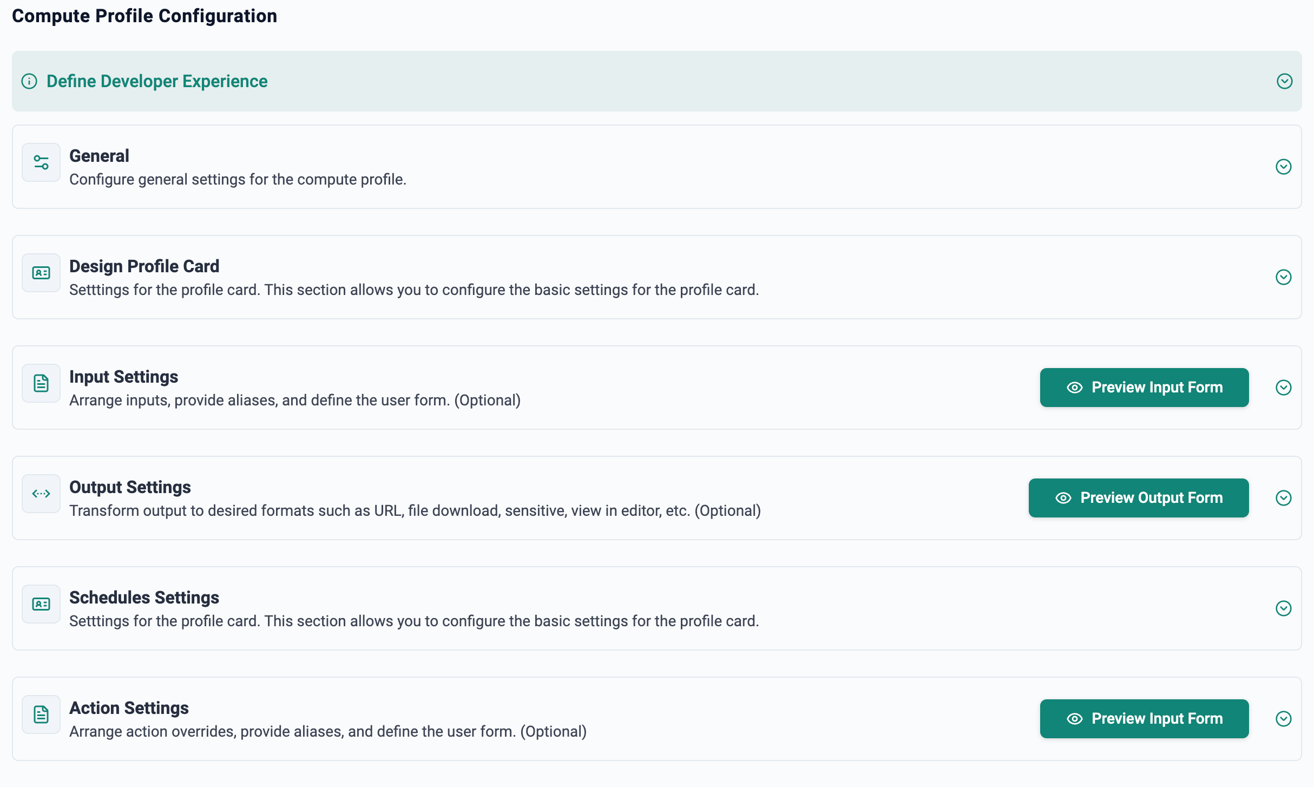The width and height of the screenshot is (1314, 787).
Task: Click the General sliders icon
Action: tap(41, 162)
